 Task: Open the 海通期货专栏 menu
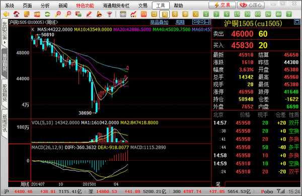(116, 6)
